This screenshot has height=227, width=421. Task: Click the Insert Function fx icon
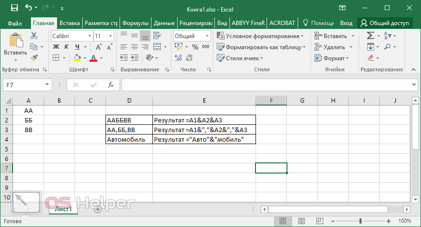[110, 85]
